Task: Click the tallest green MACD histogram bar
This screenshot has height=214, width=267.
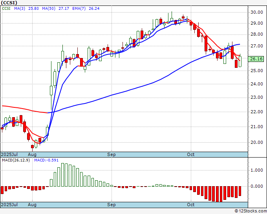Action: 62,175
